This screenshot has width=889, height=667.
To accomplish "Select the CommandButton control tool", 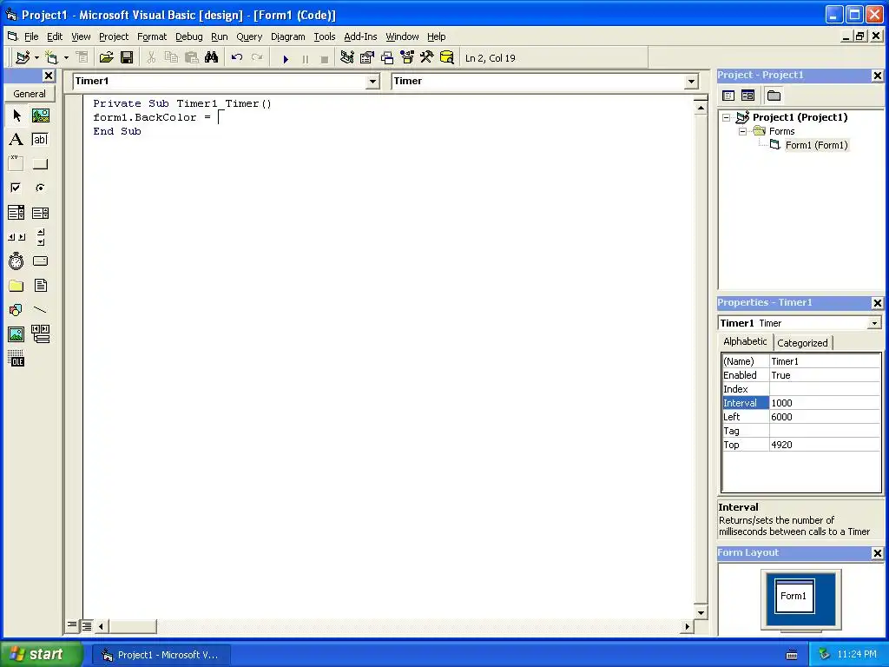I will pyautogui.click(x=40, y=164).
